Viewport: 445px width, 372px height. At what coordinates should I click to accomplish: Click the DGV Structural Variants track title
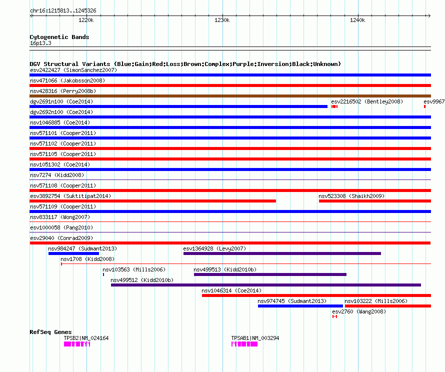185,64
